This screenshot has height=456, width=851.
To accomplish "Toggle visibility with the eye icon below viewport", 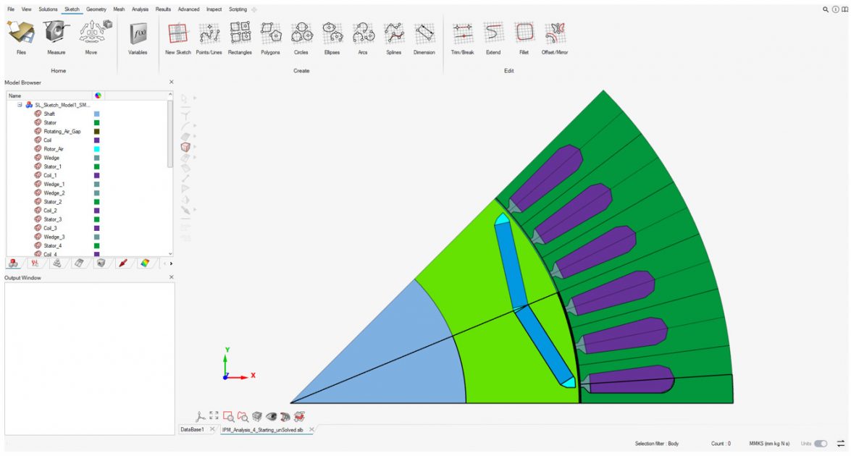I will coord(271,416).
